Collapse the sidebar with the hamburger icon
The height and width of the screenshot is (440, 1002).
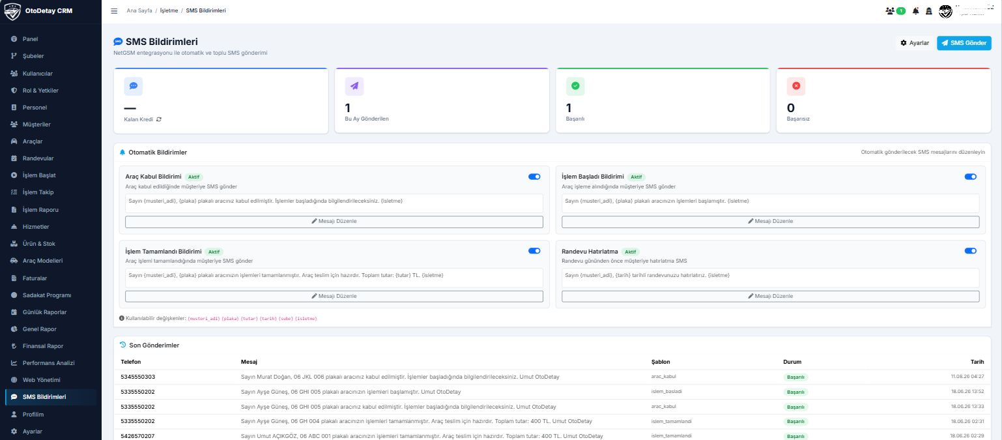pos(114,11)
